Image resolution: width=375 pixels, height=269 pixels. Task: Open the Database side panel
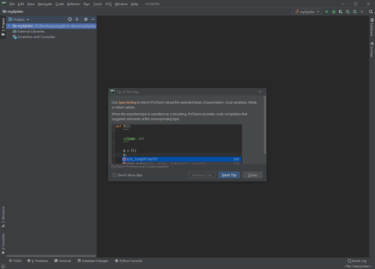372,27
